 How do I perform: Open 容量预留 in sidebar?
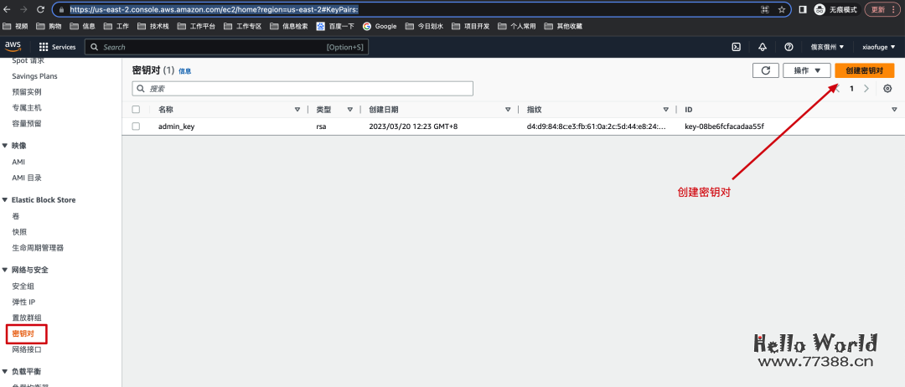pos(27,123)
